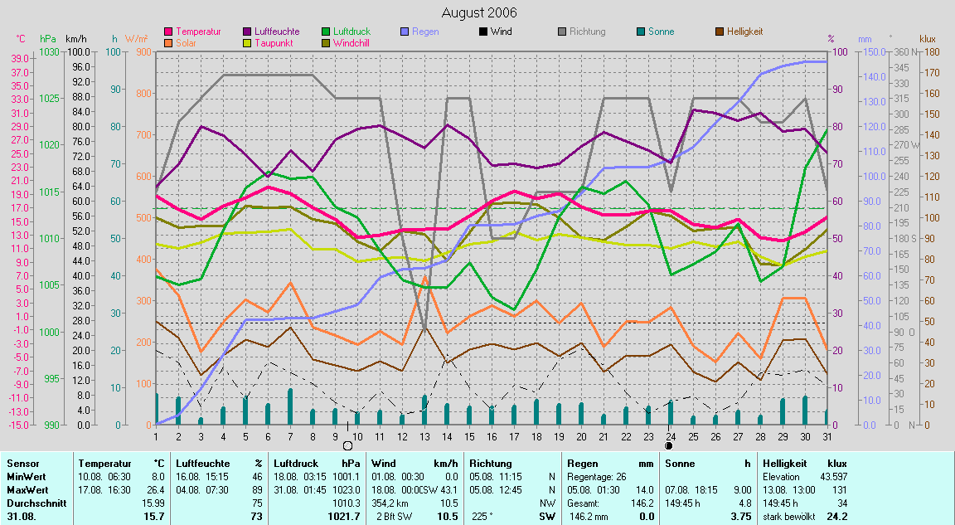Click the pink Temperatur legend swatch
Viewport: 955px width, 525px height.
pos(169,32)
